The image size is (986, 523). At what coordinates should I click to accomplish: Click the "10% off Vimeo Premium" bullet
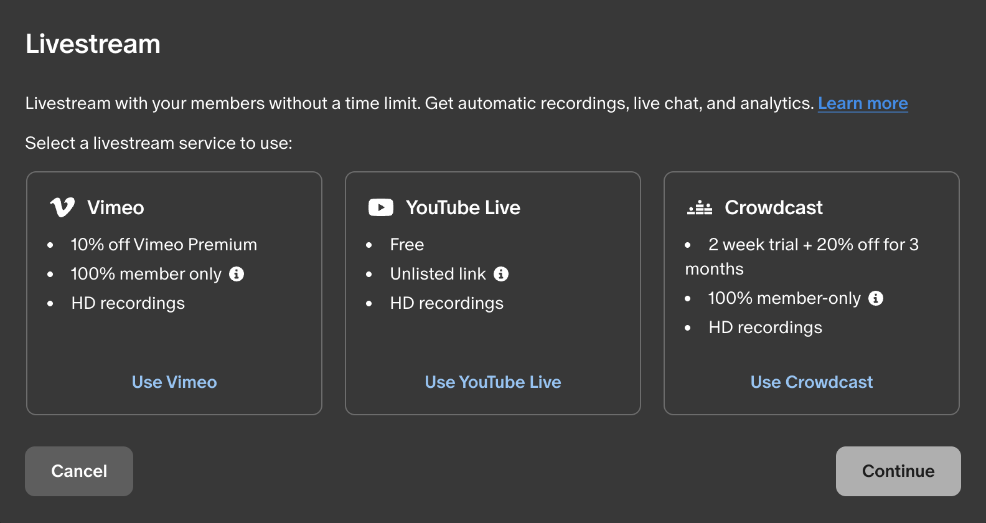164,245
